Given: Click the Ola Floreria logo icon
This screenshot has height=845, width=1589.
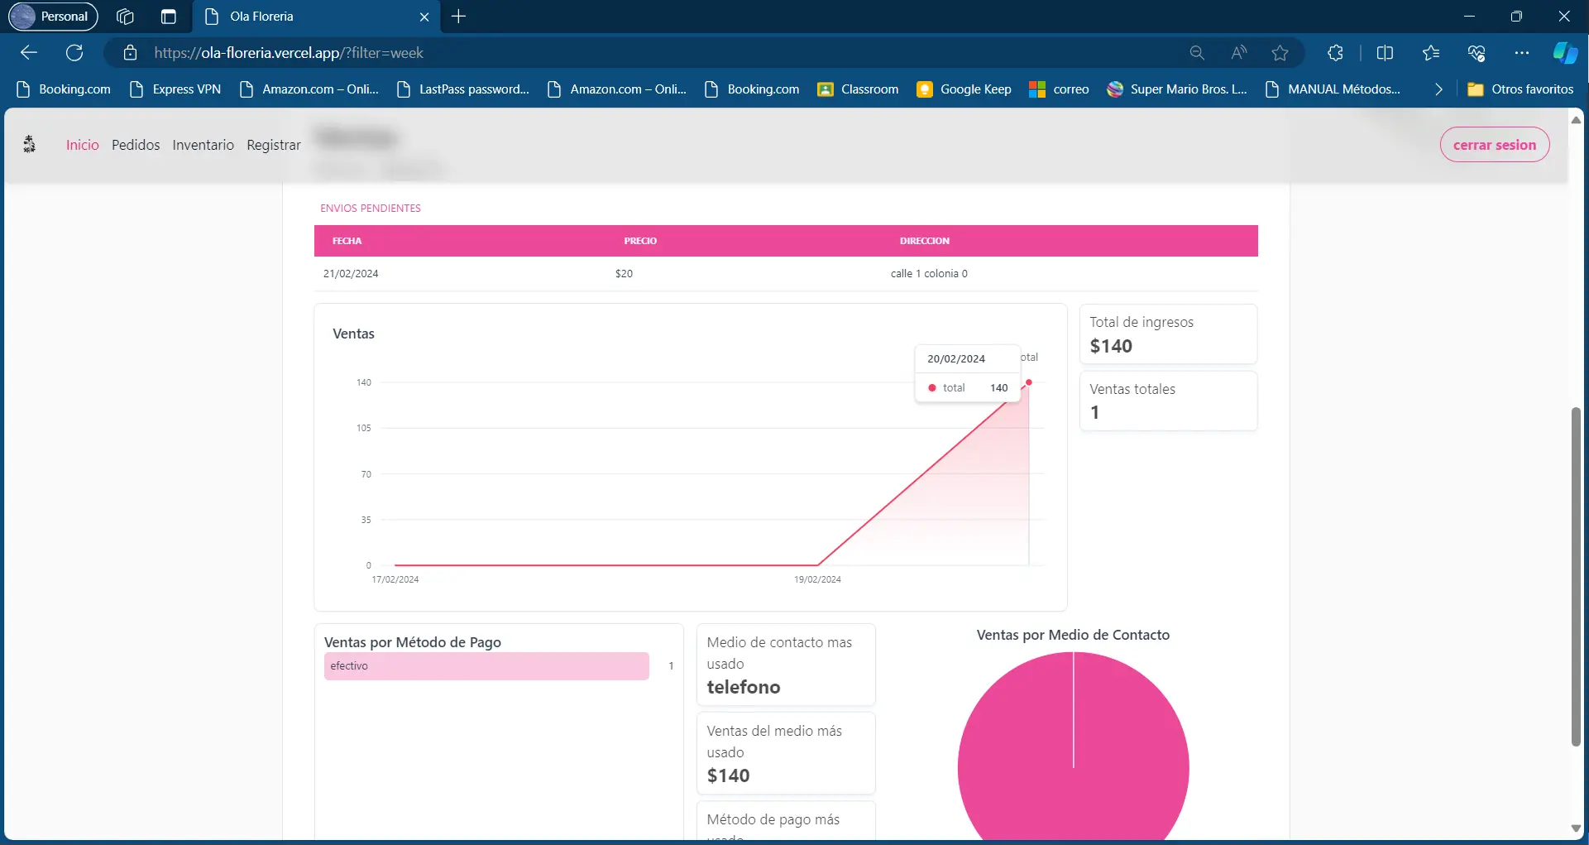Looking at the screenshot, I should pyautogui.click(x=29, y=145).
